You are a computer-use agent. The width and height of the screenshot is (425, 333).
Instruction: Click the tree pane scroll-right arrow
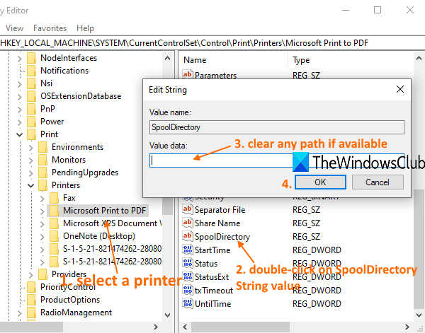pyautogui.click(x=156, y=327)
